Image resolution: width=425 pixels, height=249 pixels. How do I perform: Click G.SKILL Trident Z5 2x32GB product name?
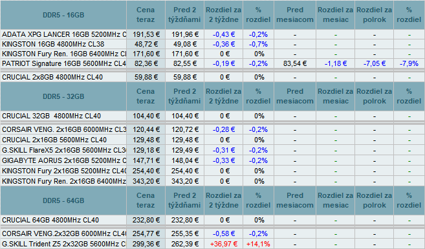[x=64, y=244]
